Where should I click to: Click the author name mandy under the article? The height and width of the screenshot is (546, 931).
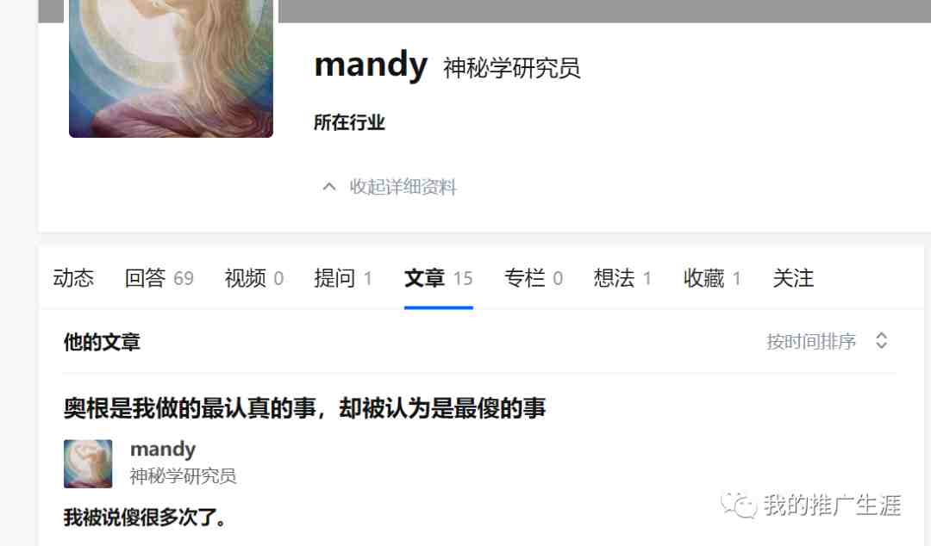click(x=163, y=450)
